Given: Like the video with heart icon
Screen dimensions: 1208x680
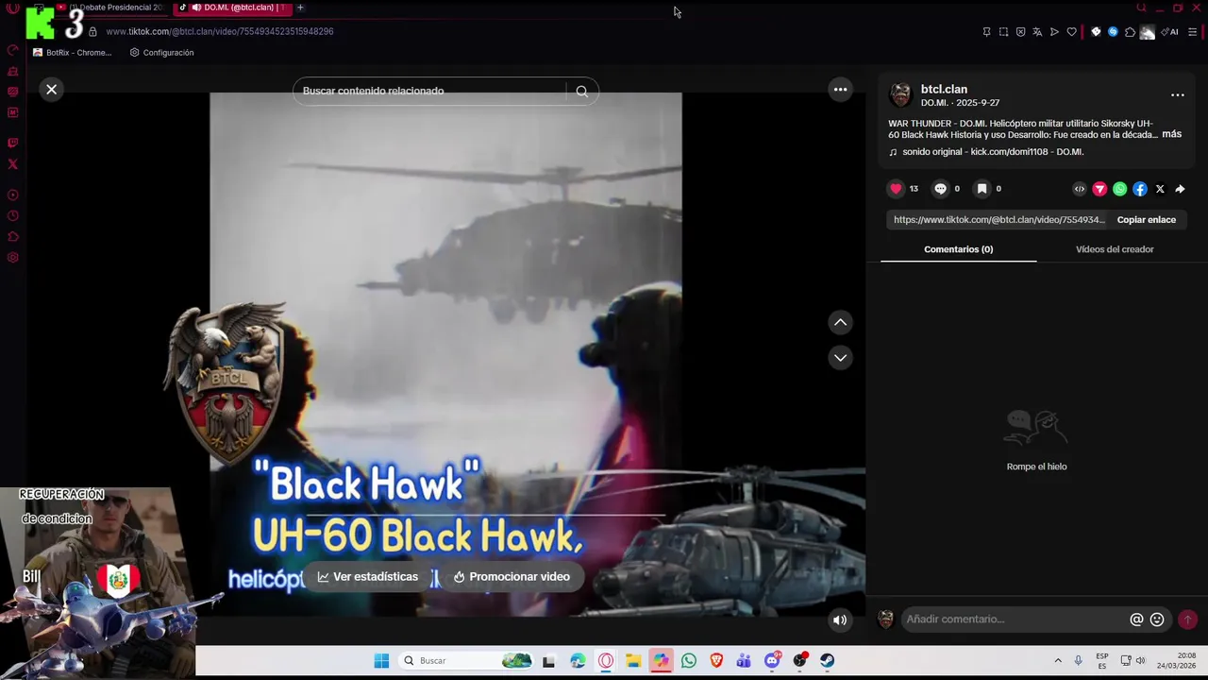Looking at the screenshot, I should click(896, 189).
